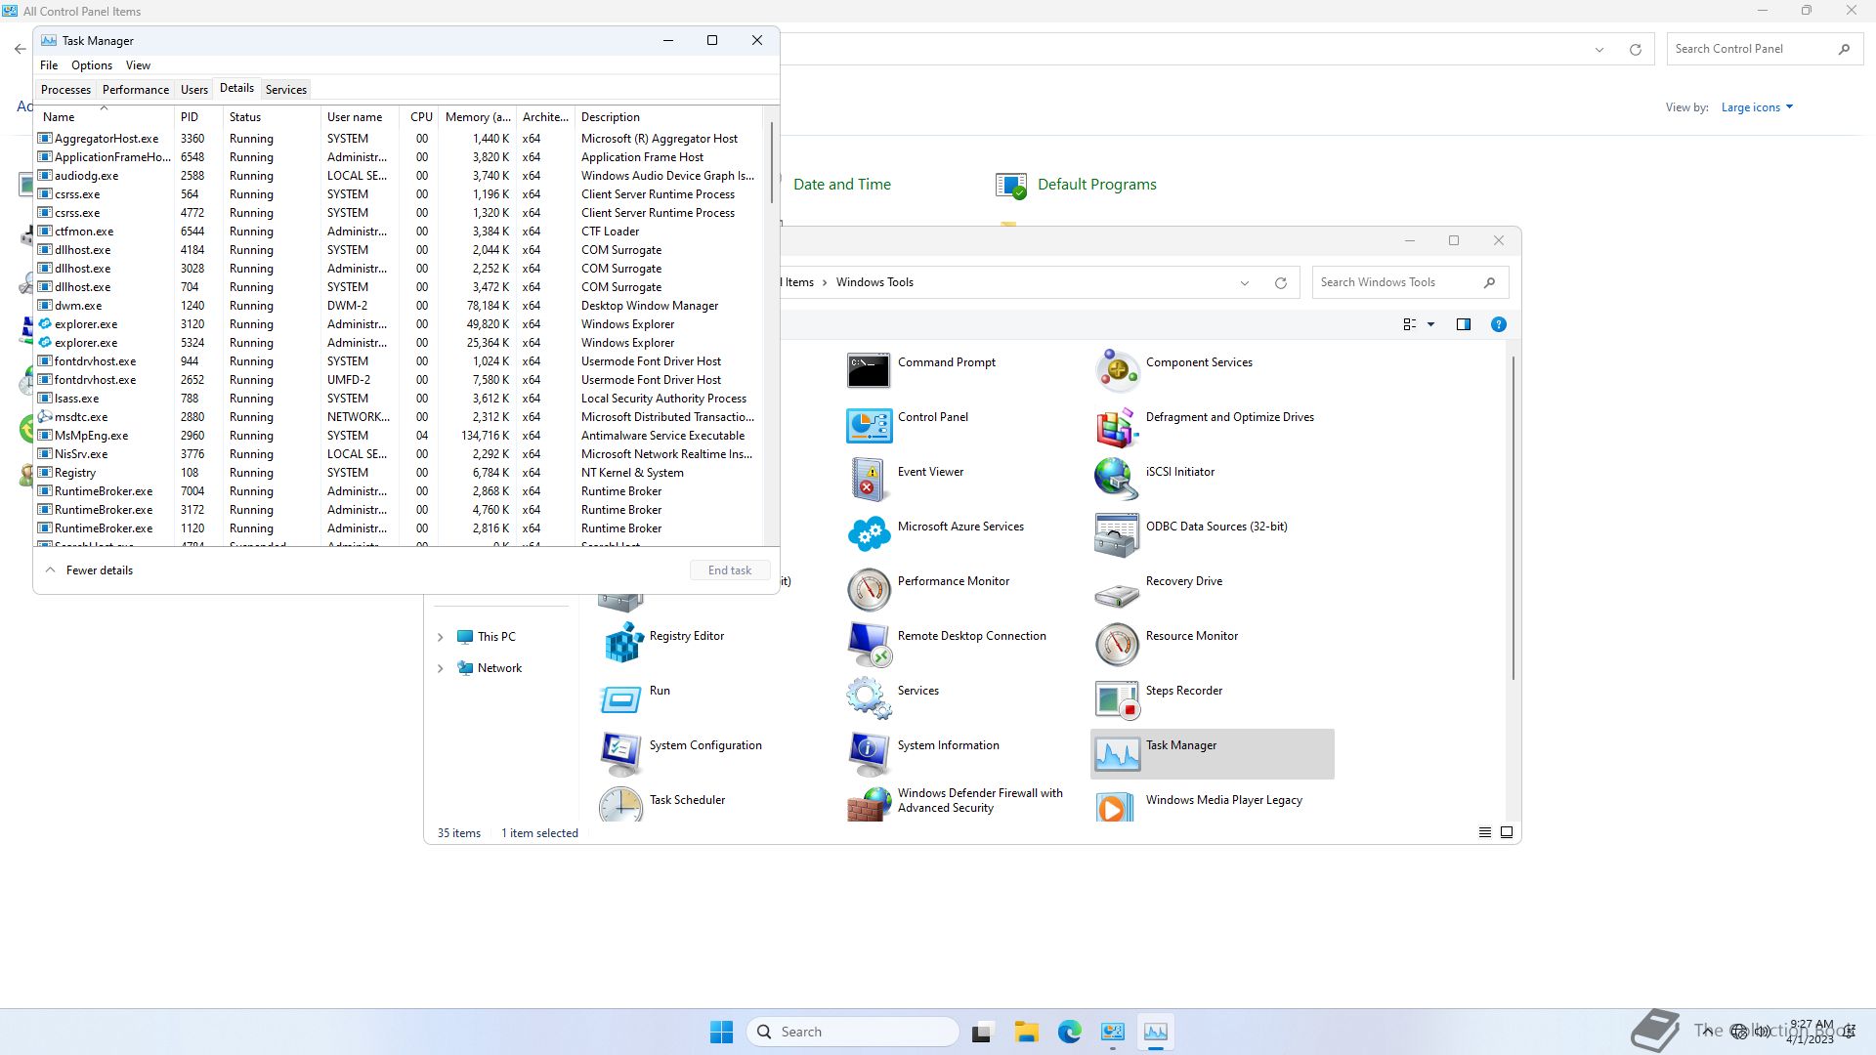1876x1055 pixels.
Task: Expand the This PC tree node
Action: 440,637
